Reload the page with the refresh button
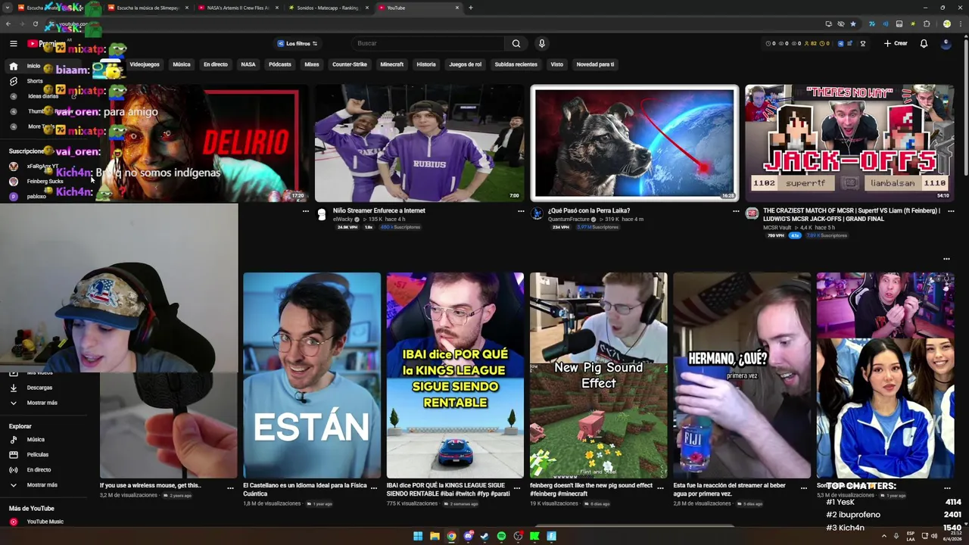 (35, 24)
